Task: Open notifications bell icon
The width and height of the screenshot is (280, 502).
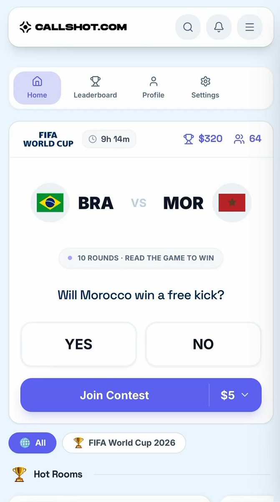Action: click(219, 27)
